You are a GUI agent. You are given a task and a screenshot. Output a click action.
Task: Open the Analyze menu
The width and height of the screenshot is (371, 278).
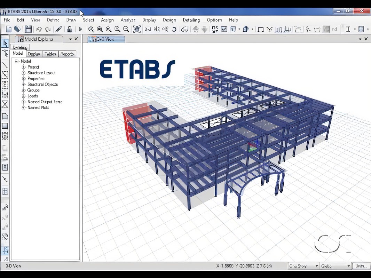click(128, 20)
